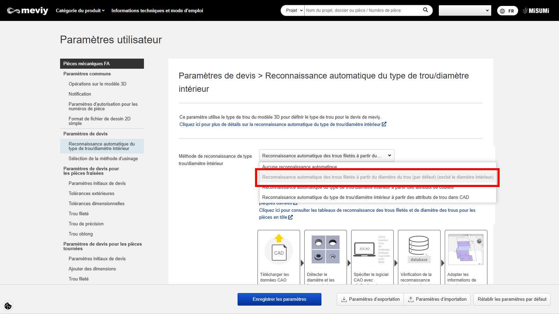
Task: Click the meviy logo
Action: tap(28, 10)
